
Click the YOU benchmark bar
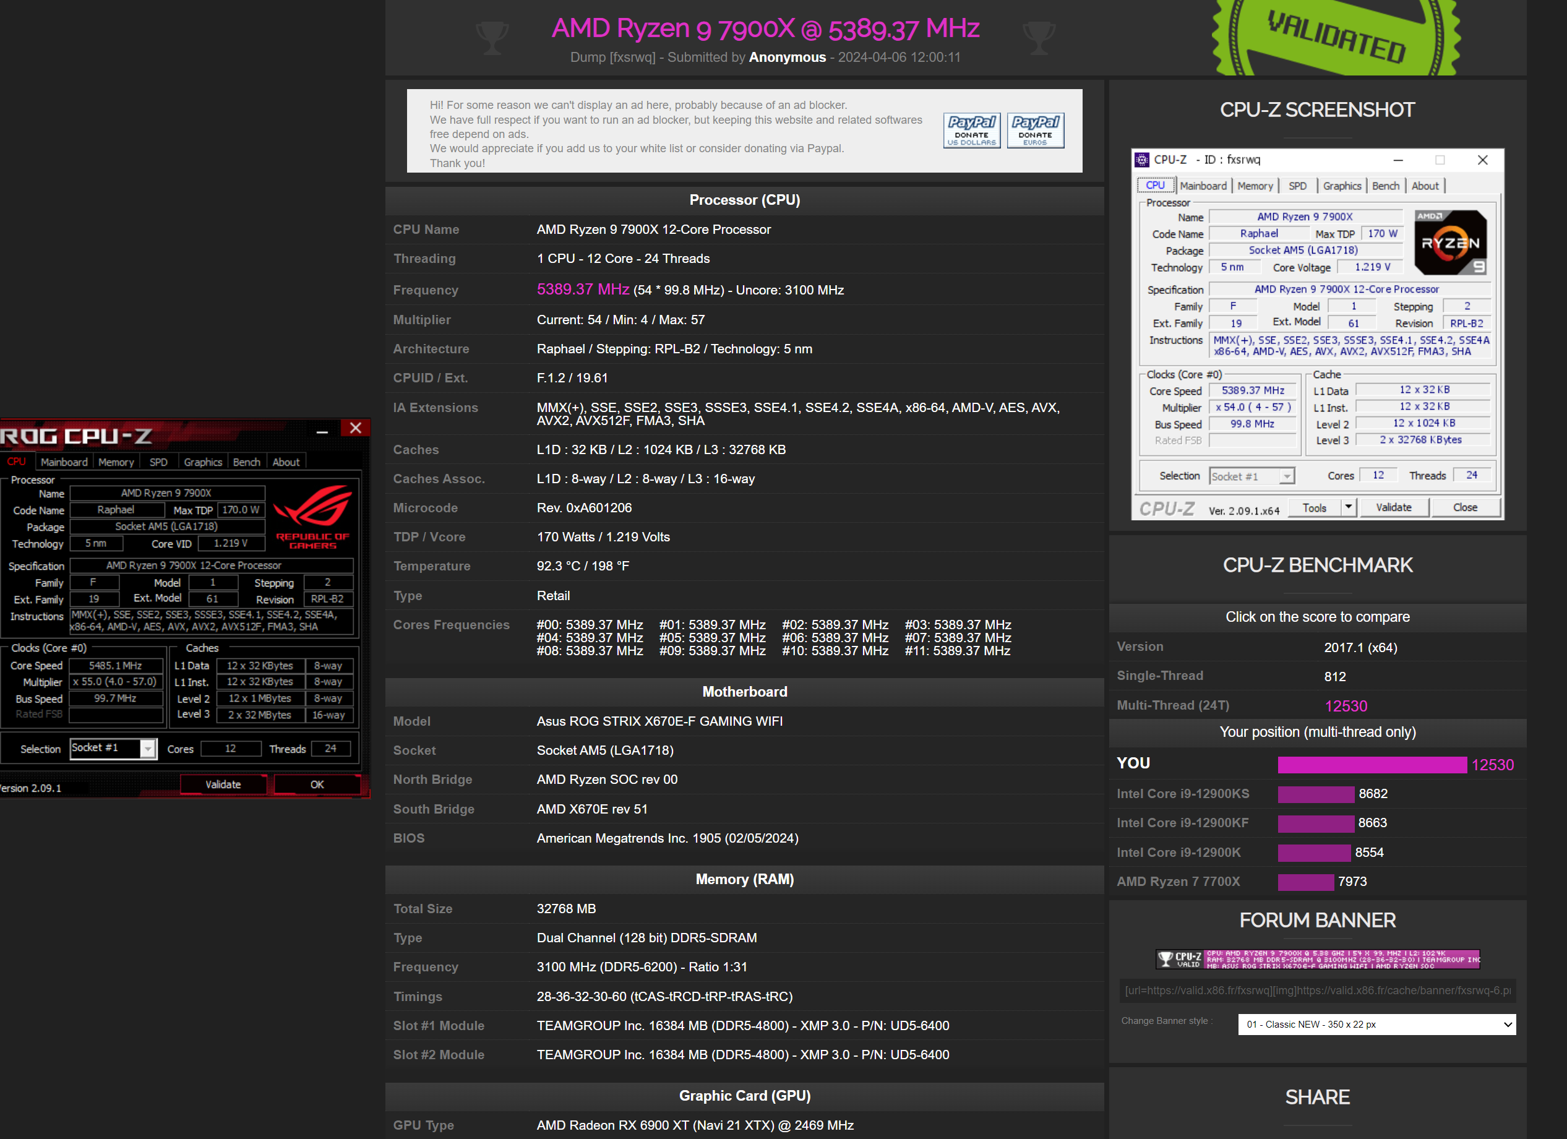[1372, 765]
